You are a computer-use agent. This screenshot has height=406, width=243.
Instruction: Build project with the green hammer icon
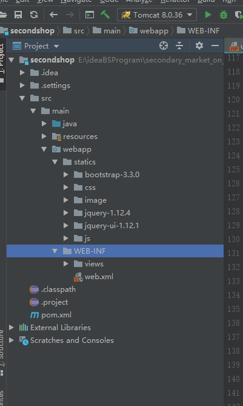click(x=105, y=15)
